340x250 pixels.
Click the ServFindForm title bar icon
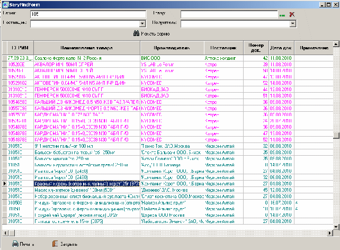point(4,4)
